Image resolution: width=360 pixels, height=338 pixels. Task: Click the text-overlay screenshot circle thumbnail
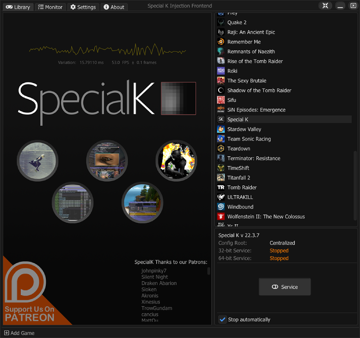[73, 203]
